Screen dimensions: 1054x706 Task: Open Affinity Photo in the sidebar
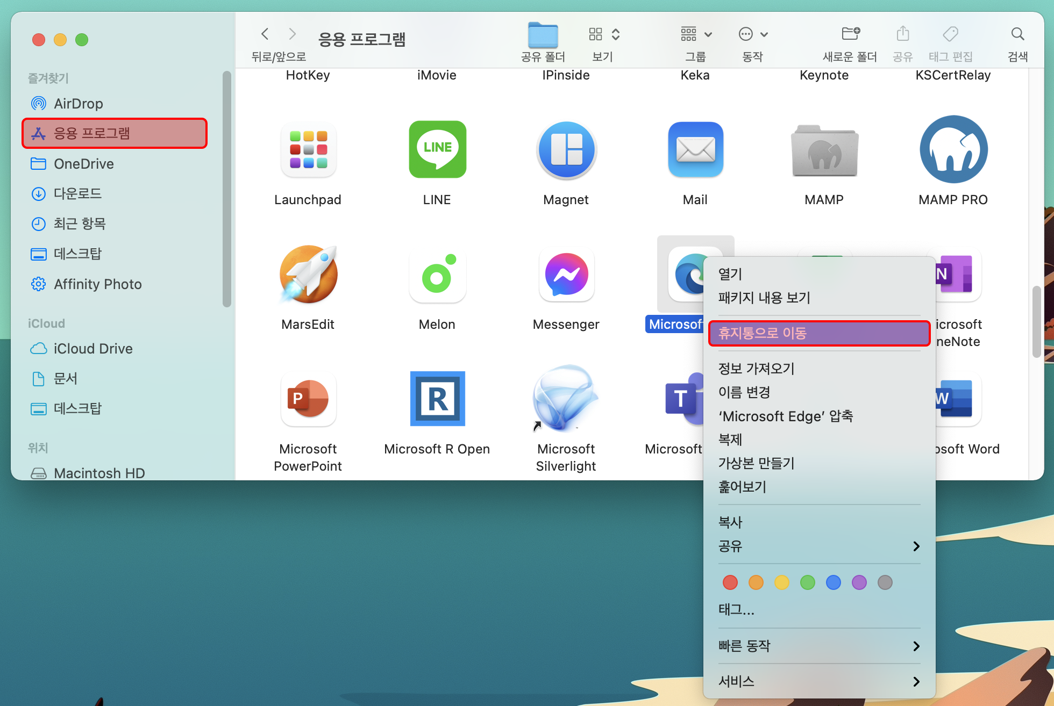pos(115,284)
